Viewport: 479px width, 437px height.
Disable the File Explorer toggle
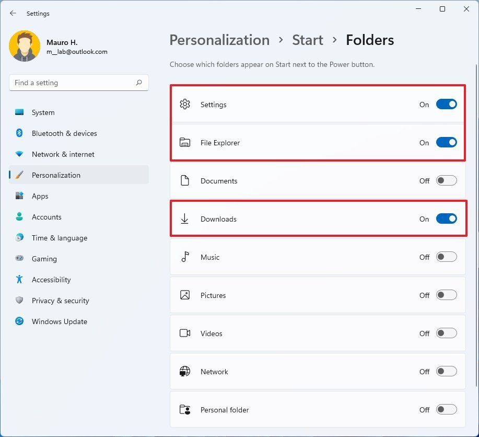[x=446, y=142]
